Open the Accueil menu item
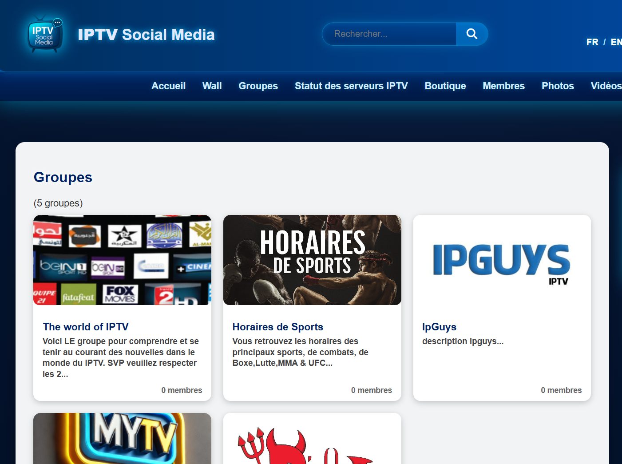Screen dimensions: 622x464 pyautogui.click(x=168, y=86)
